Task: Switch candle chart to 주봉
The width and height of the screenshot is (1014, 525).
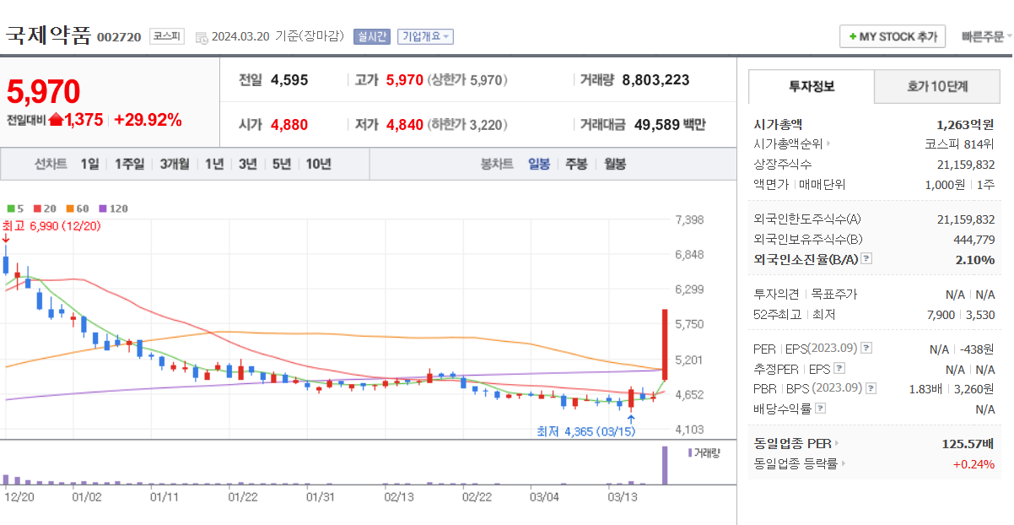Action: pos(576,164)
